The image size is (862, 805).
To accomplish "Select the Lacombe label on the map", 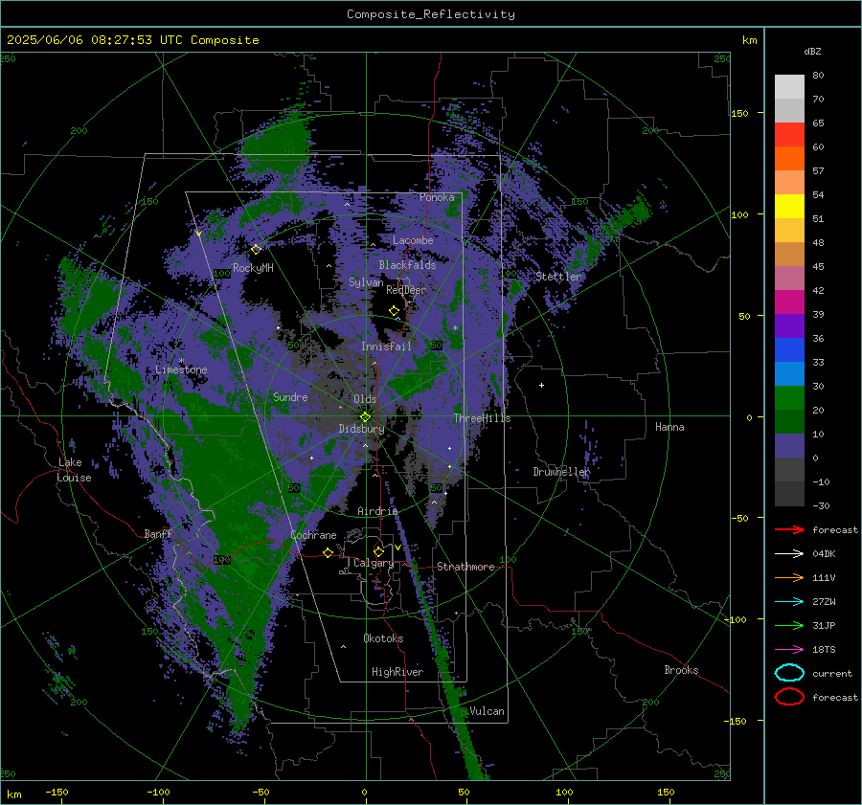I will 413,240.
